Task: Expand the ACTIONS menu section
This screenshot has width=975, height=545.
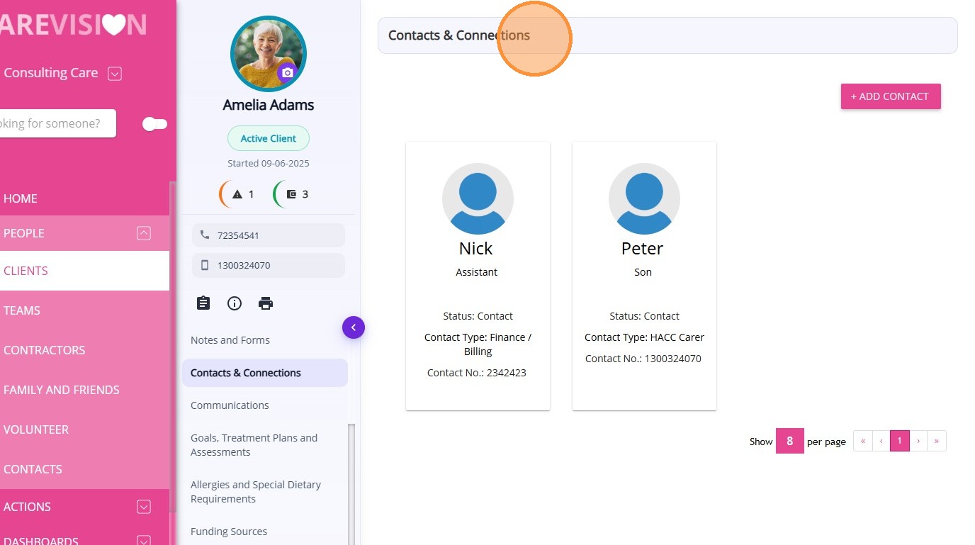Action: click(144, 507)
